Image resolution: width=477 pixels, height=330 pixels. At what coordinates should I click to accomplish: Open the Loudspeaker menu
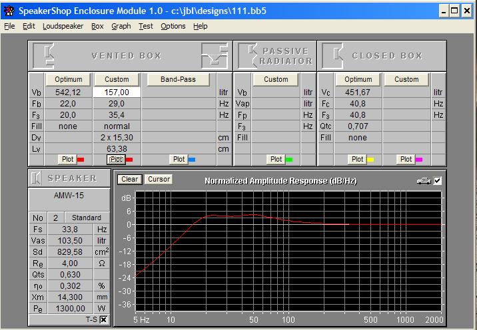[x=63, y=26]
